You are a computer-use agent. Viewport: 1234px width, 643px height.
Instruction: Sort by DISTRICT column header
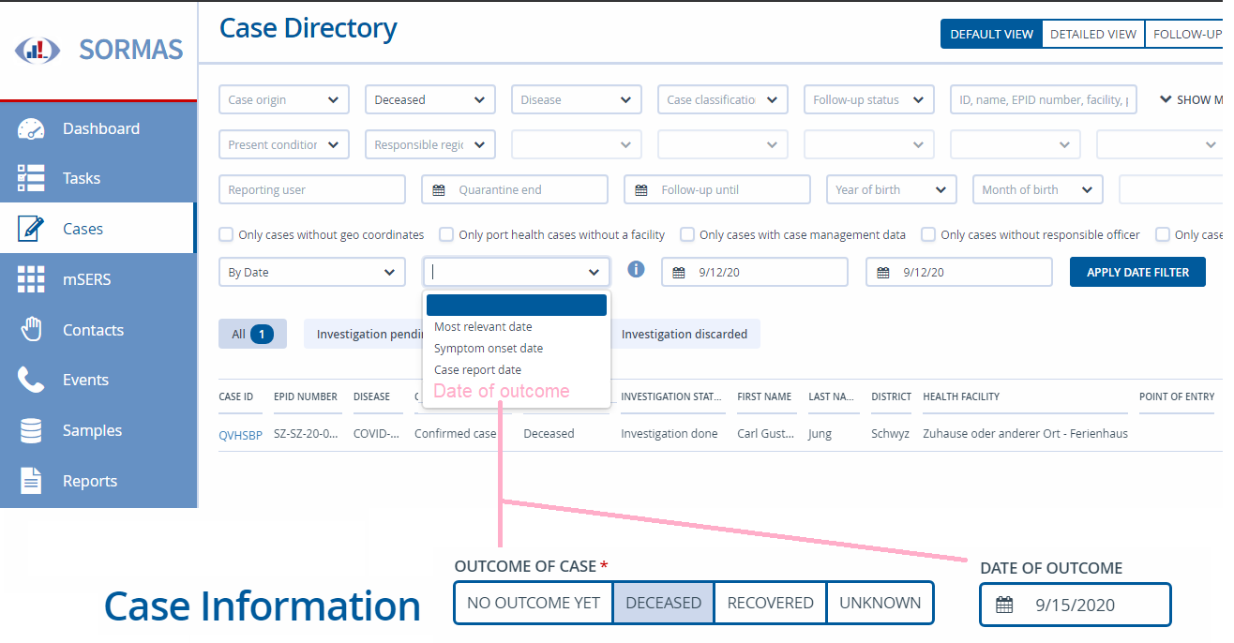891,396
